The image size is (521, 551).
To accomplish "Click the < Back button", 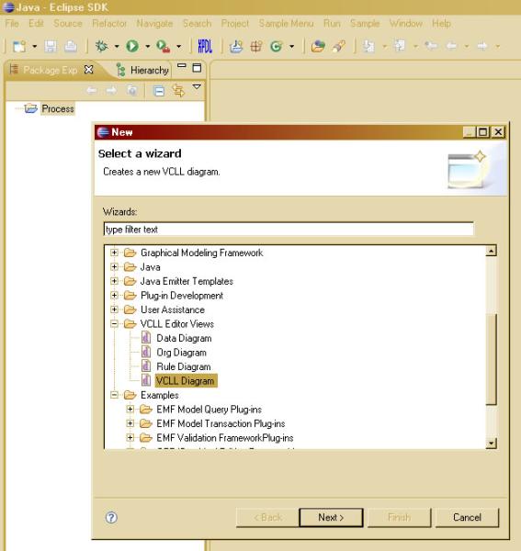I will pos(267,517).
